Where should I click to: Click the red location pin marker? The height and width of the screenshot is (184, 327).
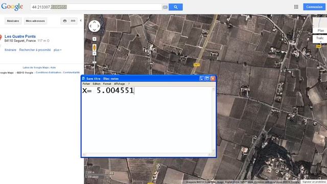[1, 37]
